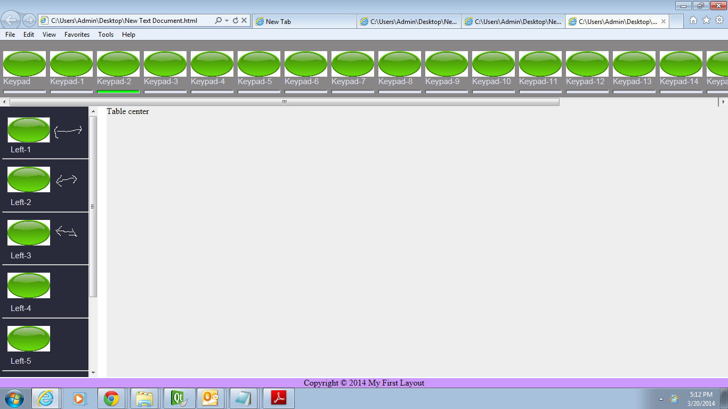This screenshot has height=409, width=728.
Task: Expand the address bar dropdown arrow
Action: coord(227,21)
